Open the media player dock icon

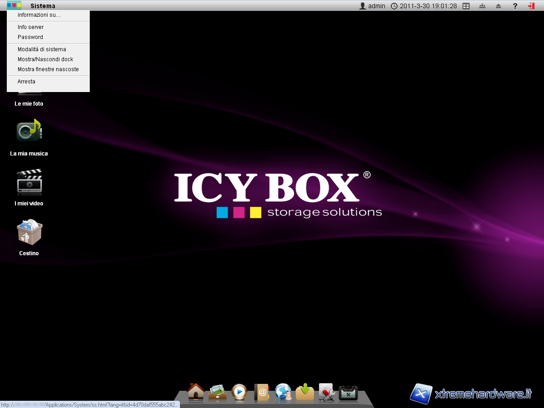coord(239,392)
